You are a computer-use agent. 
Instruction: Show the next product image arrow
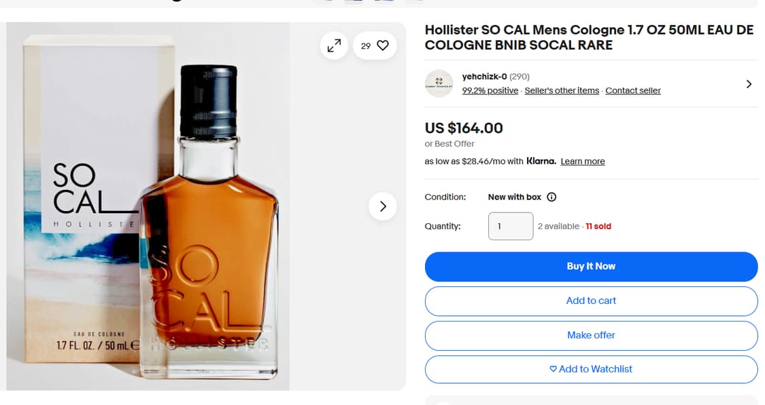383,206
